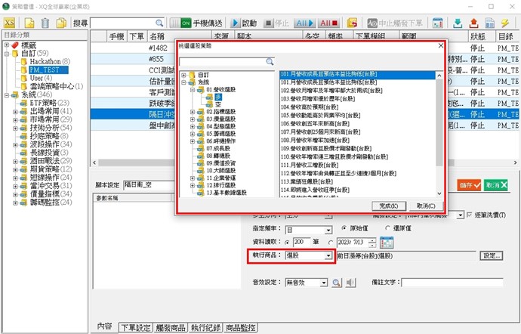Create a new strategy with the new-document icon
The height and width of the screenshot is (334, 521).
[29, 23]
